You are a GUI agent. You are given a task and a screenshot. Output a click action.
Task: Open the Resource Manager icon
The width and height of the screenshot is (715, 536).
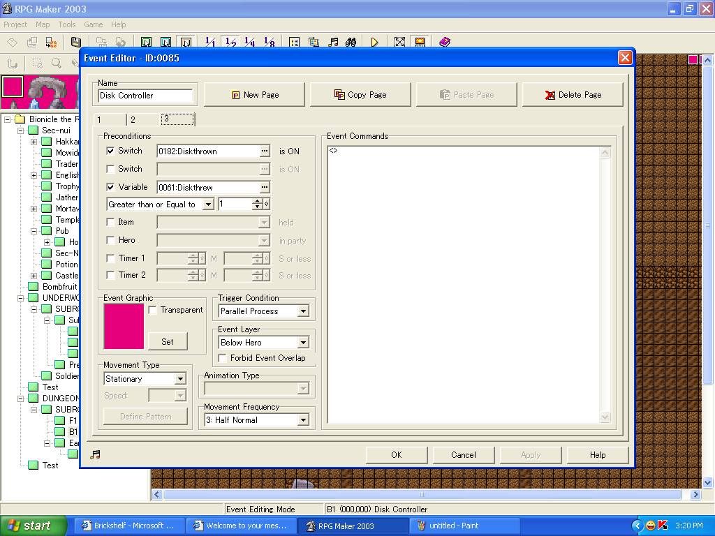[313, 41]
